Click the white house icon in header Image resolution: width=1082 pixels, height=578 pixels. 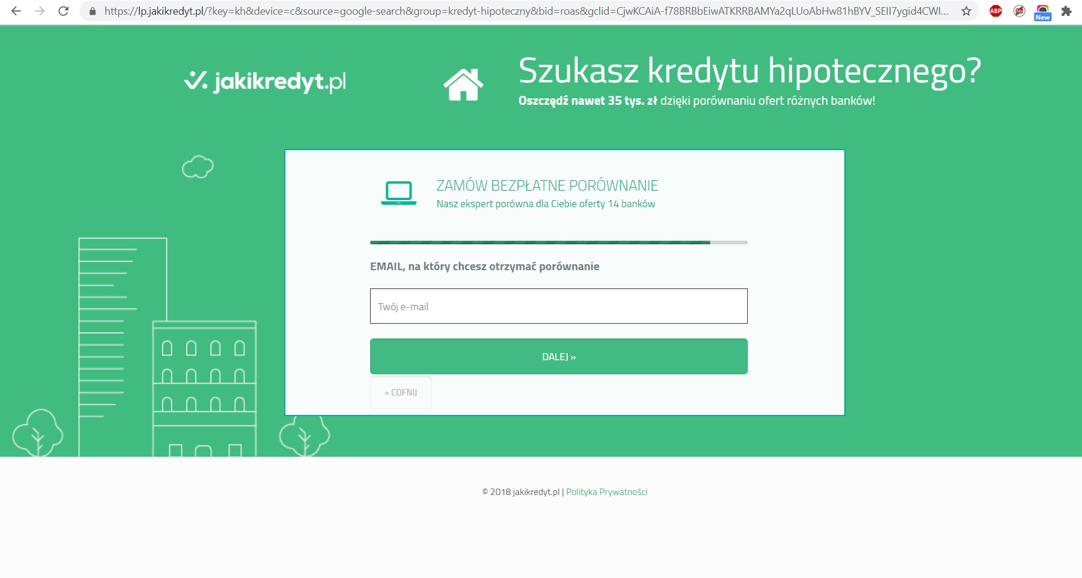click(463, 84)
